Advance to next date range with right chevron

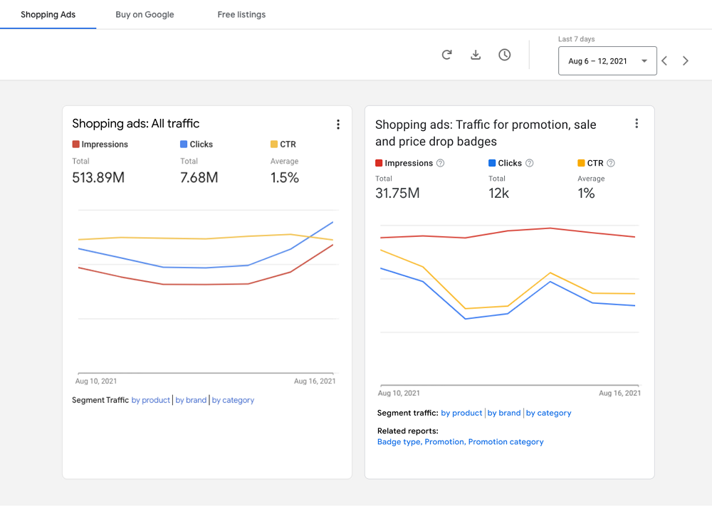[686, 60]
